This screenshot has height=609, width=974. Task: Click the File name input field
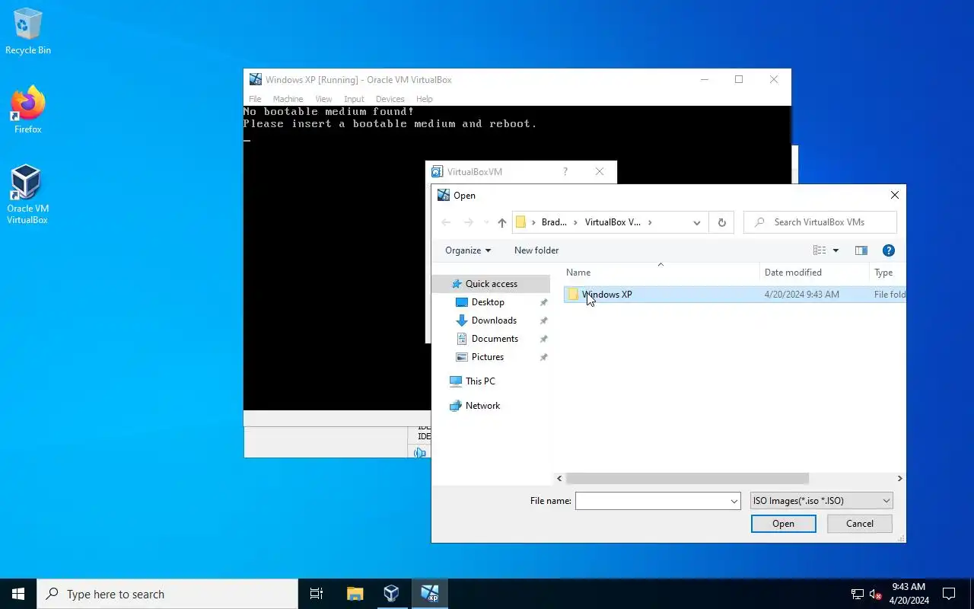(652, 501)
